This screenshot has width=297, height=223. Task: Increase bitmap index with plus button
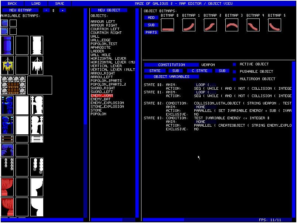[62, 10]
